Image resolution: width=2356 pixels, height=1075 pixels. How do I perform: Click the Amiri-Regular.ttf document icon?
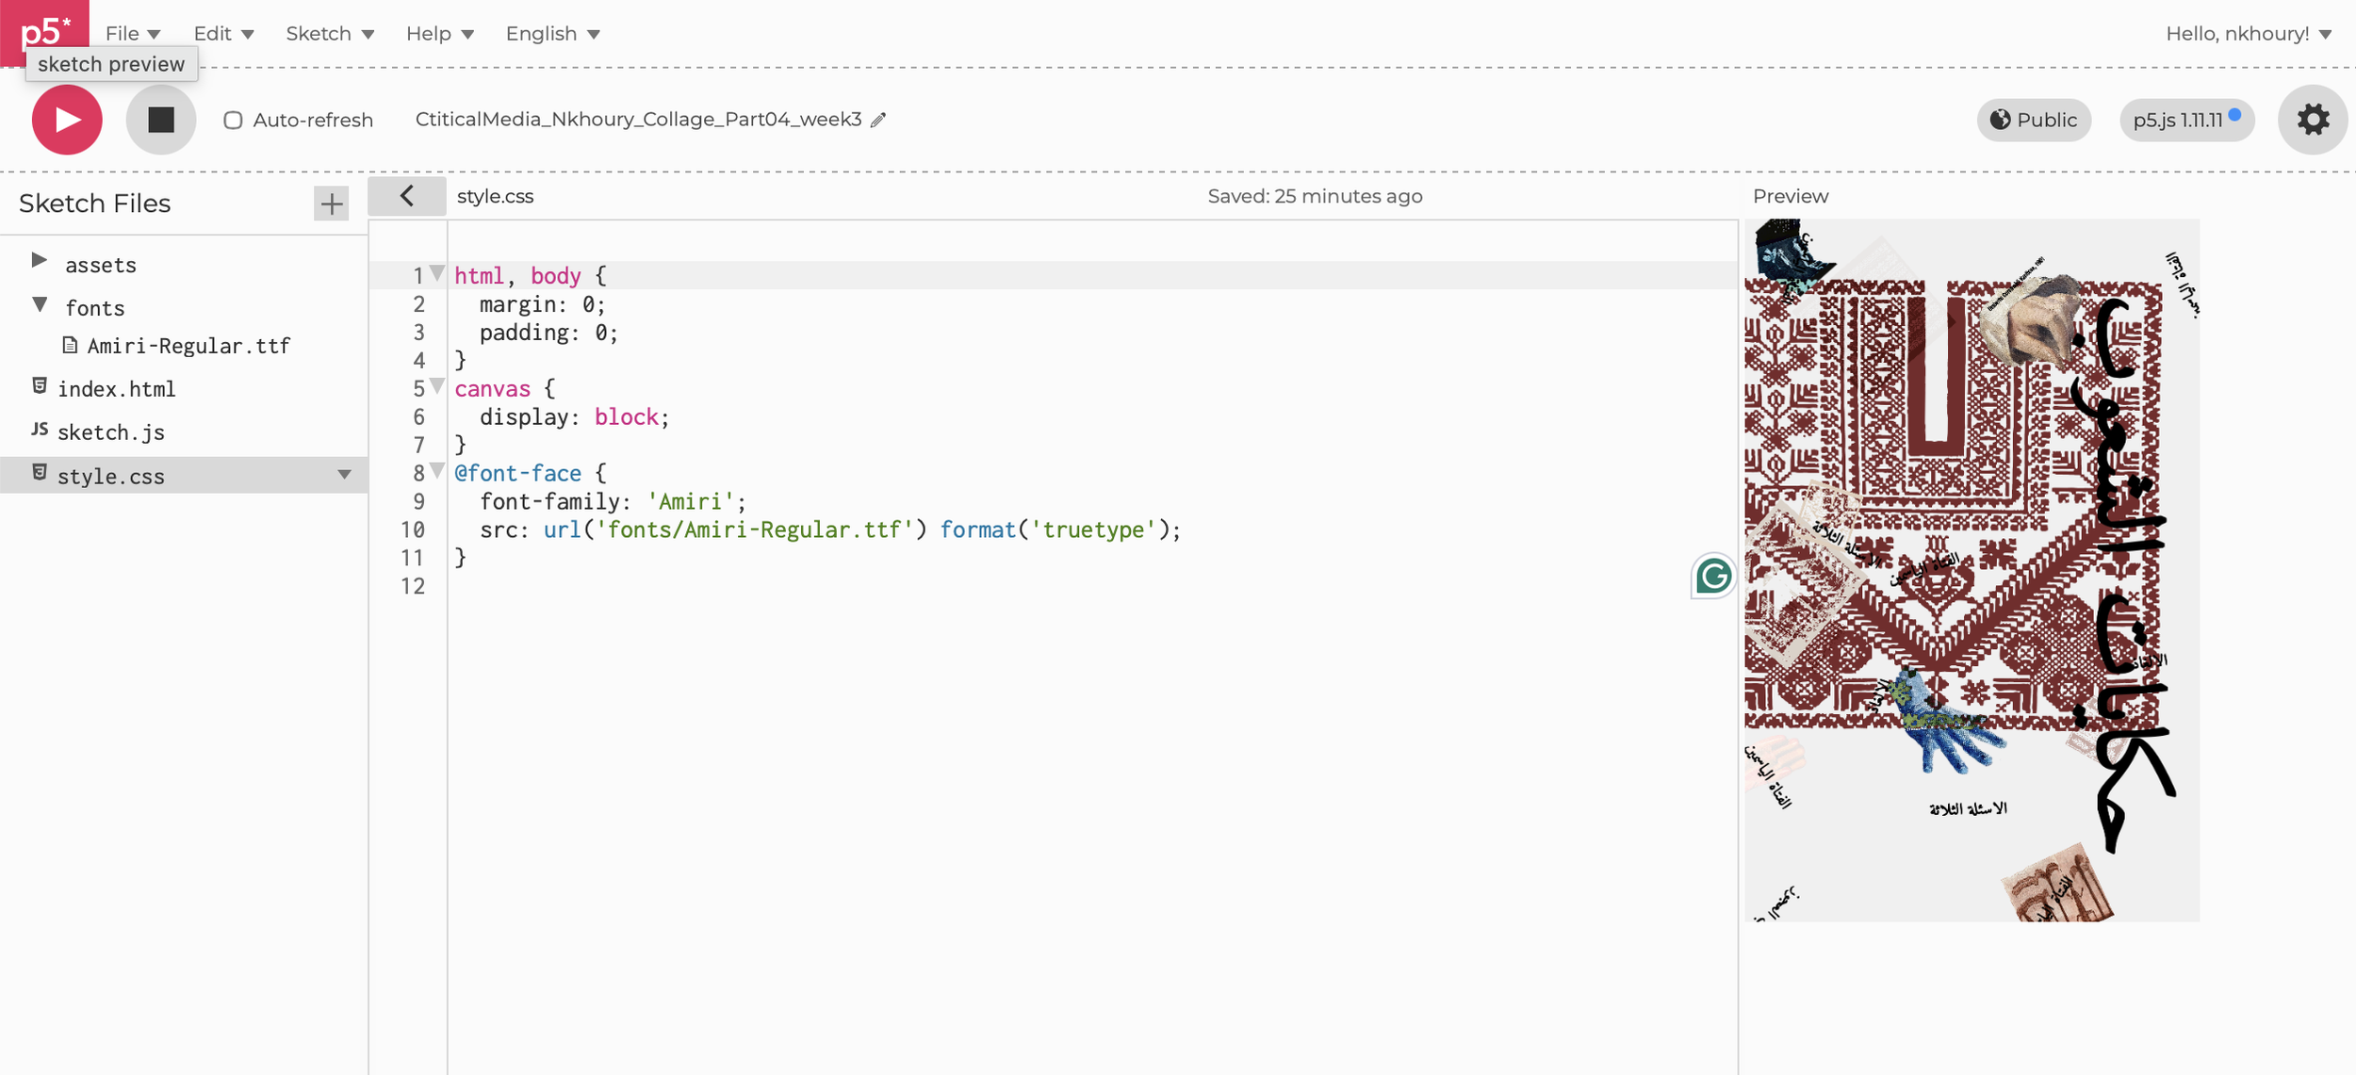pos(70,345)
